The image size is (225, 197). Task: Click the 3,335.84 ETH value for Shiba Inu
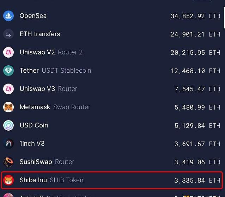pyautogui.click(x=197, y=180)
